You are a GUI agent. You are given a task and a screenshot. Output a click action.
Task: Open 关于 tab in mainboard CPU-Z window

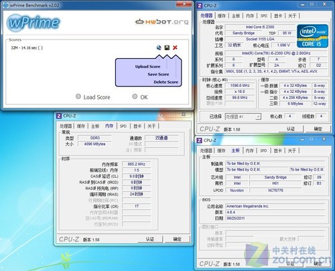[x=292, y=151]
